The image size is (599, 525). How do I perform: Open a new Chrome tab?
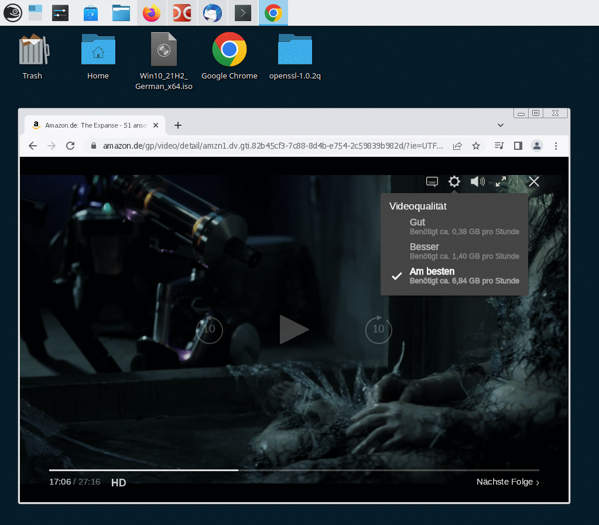[178, 125]
